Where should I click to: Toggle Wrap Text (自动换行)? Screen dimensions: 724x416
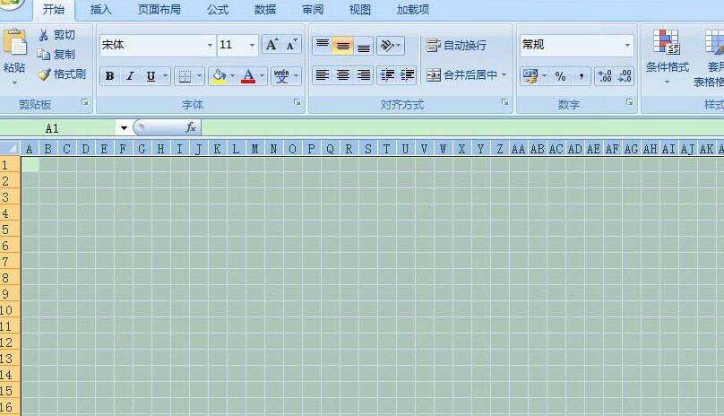coord(456,46)
